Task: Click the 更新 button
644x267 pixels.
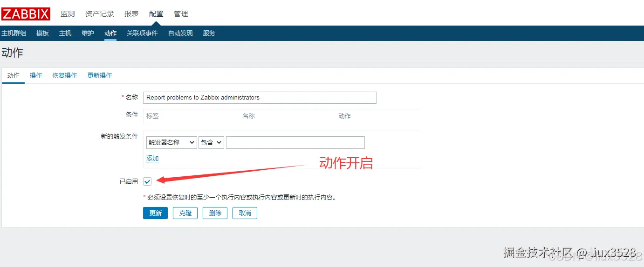Action: 155,213
